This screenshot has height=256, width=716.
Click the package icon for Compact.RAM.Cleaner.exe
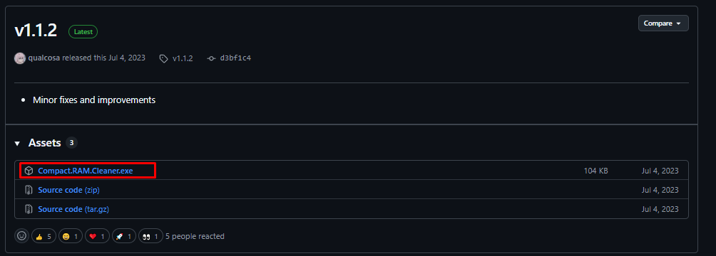coord(29,171)
